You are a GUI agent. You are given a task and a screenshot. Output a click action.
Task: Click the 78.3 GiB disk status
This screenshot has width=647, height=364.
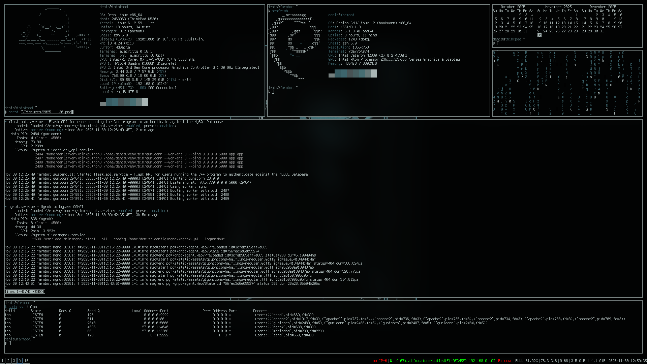[x=549, y=361]
